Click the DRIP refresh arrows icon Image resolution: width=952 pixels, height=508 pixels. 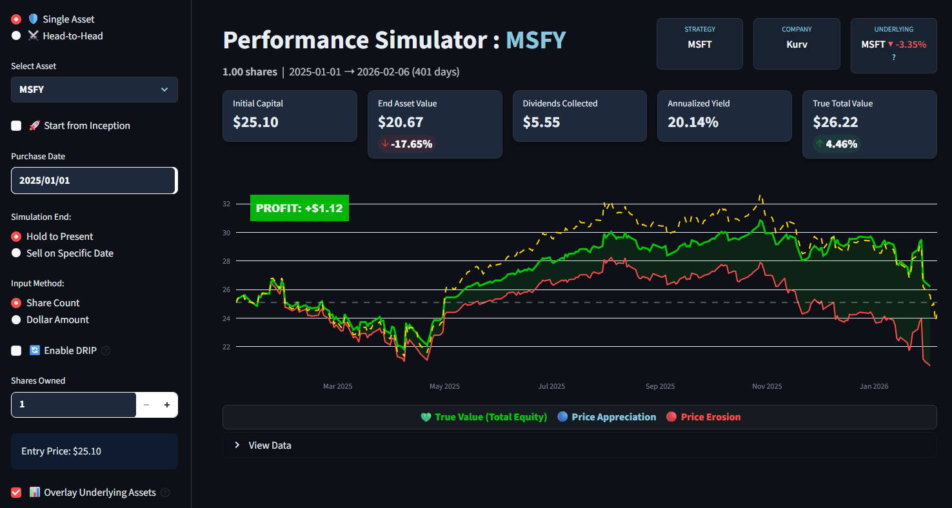point(34,351)
